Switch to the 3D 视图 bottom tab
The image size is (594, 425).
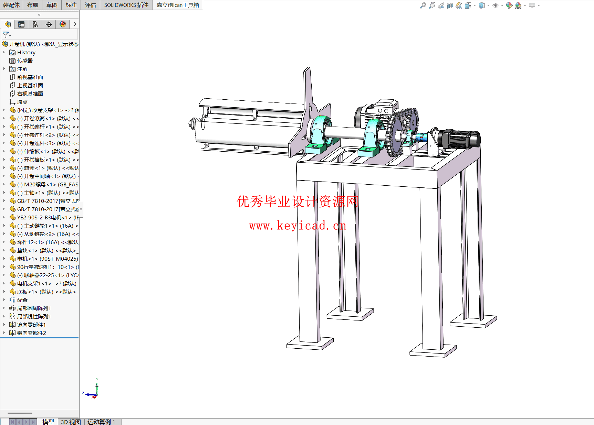(71, 422)
